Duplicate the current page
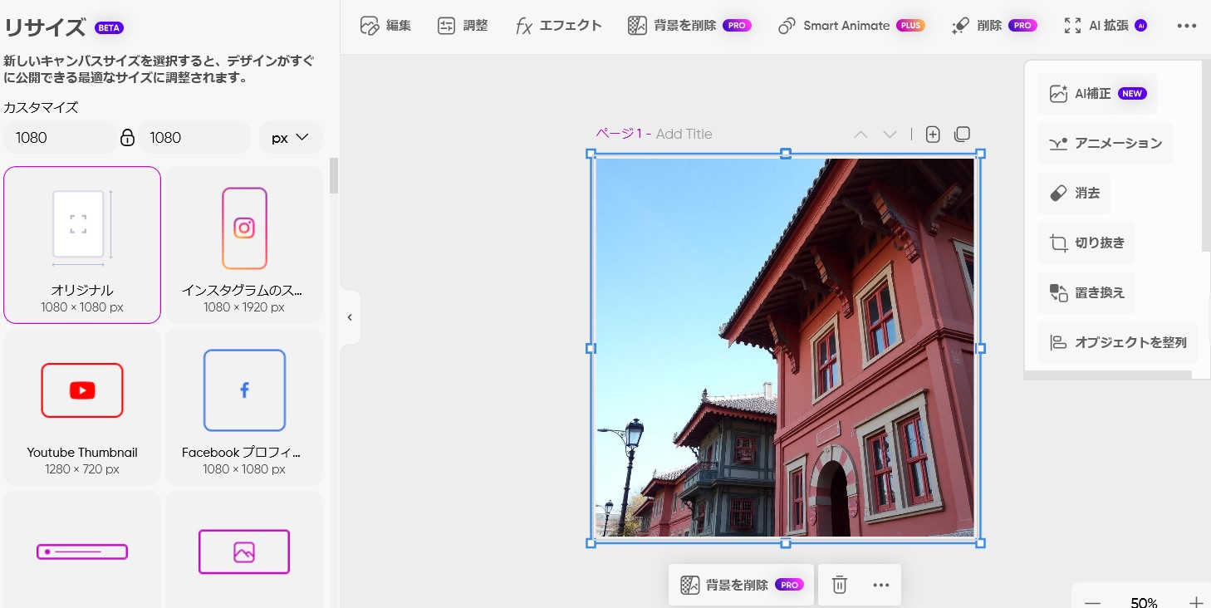Image resolution: width=1211 pixels, height=608 pixels. point(962,135)
